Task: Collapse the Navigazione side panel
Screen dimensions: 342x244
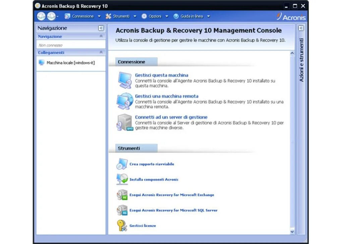Action: pyautogui.click(x=101, y=28)
